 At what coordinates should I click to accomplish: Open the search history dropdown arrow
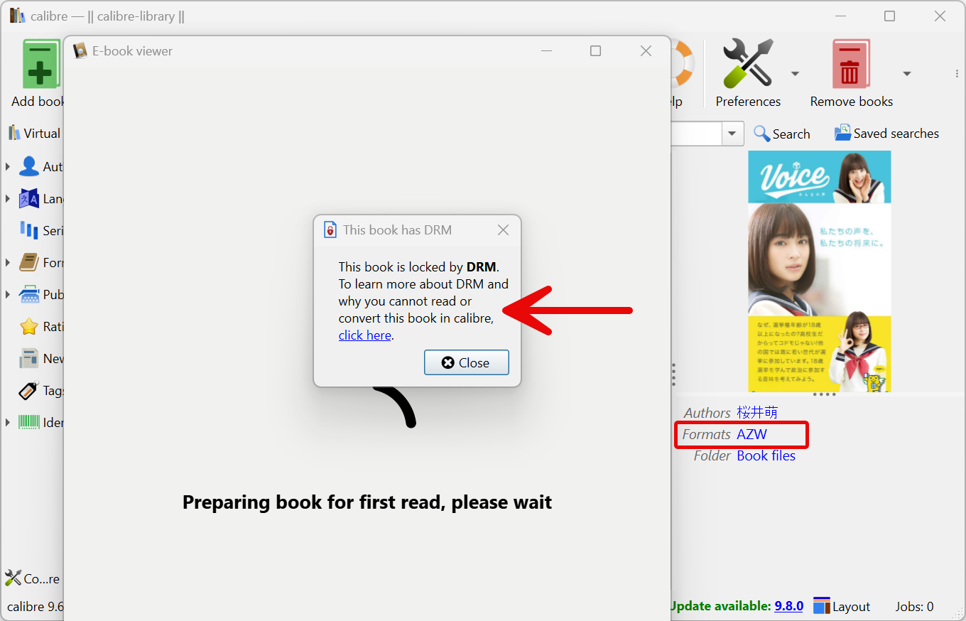point(732,134)
